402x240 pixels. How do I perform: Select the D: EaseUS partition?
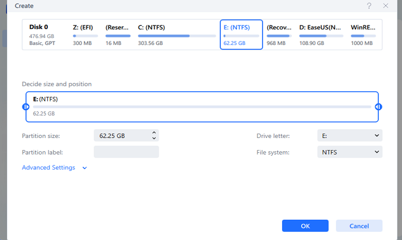click(321, 35)
